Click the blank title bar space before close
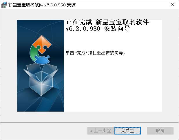This screenshot has width=179, height=140. (122, 5)
